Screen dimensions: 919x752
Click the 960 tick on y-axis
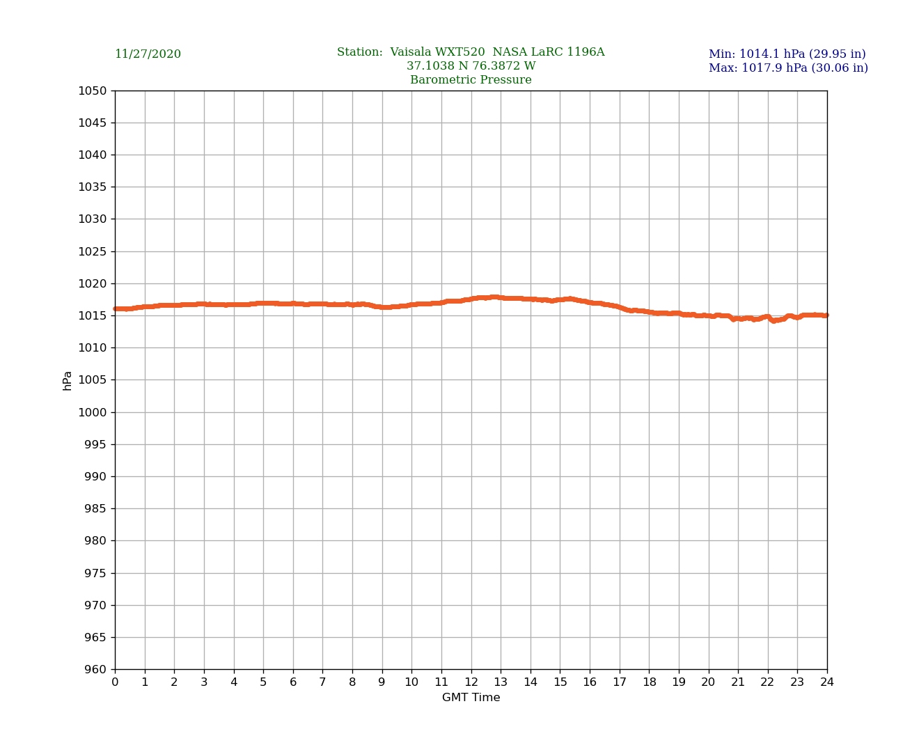tap(95, 670)
